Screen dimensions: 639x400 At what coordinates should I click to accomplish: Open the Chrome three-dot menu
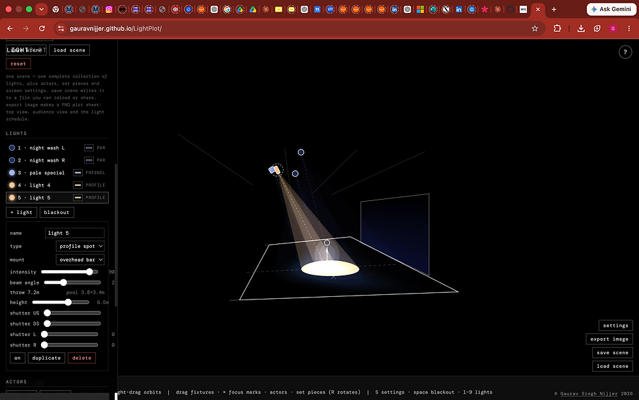(629, 29)
